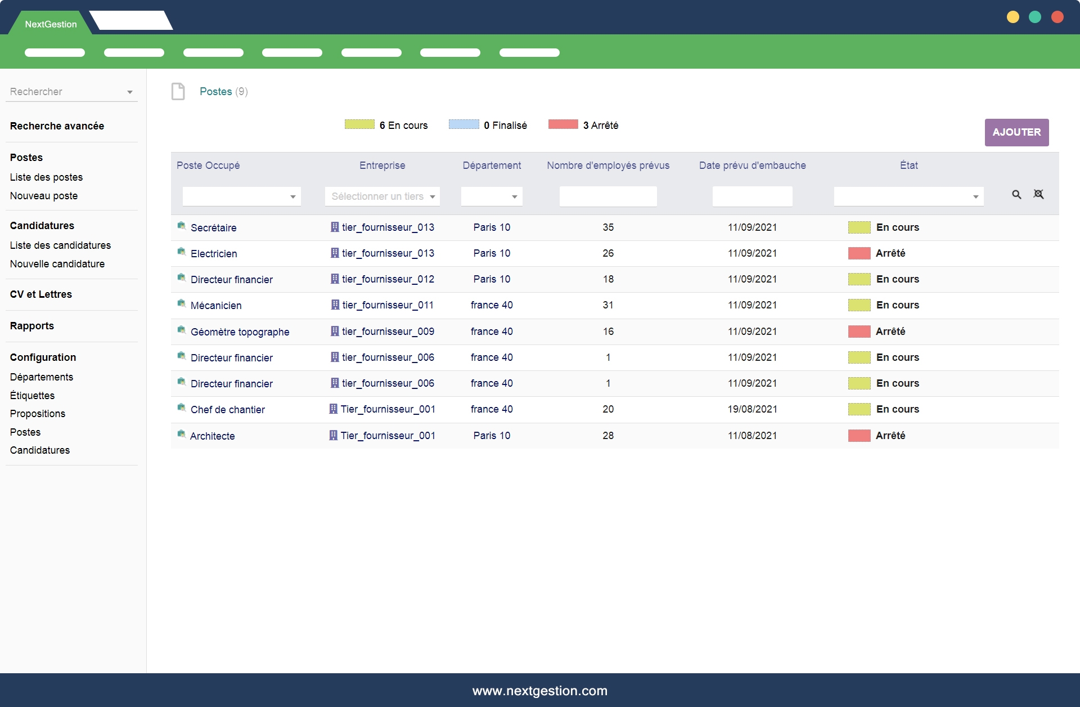Click the job icon next to Géomètre topographe

(182, 330)
